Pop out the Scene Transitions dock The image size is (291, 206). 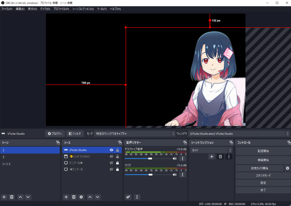point(231,142)
